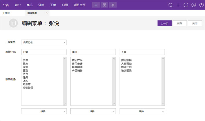Open the 客户 menu
This screenshot has height=121, width=205.
pyautogui.click(x=18, y=5)
